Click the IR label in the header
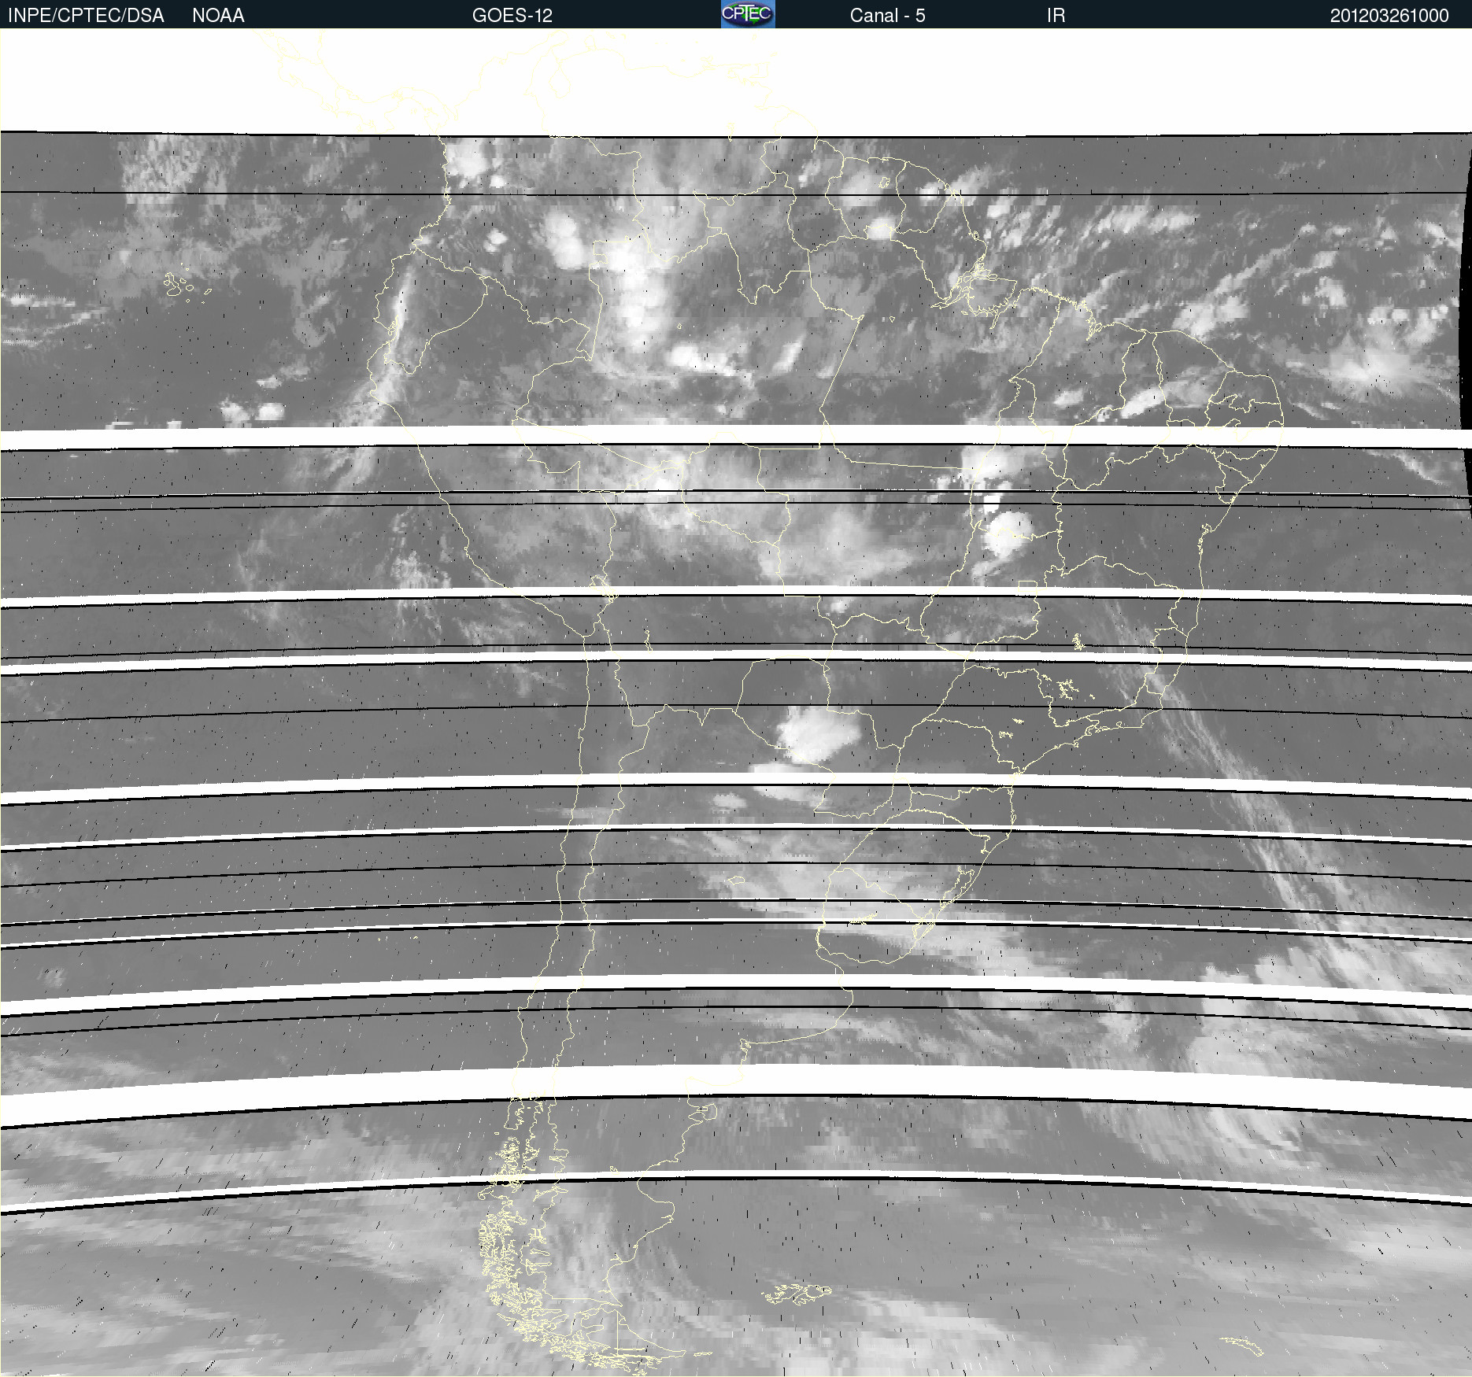The height and width of the screenshot is (1377, 1472). click(1056, 16)
